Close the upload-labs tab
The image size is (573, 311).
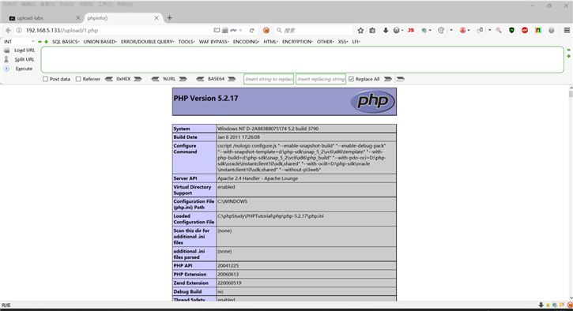[x=77, y=18]
